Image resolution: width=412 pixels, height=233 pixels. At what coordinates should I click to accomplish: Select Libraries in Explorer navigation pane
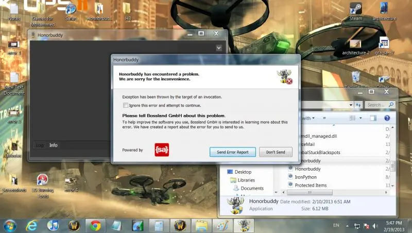pos(243,180)
